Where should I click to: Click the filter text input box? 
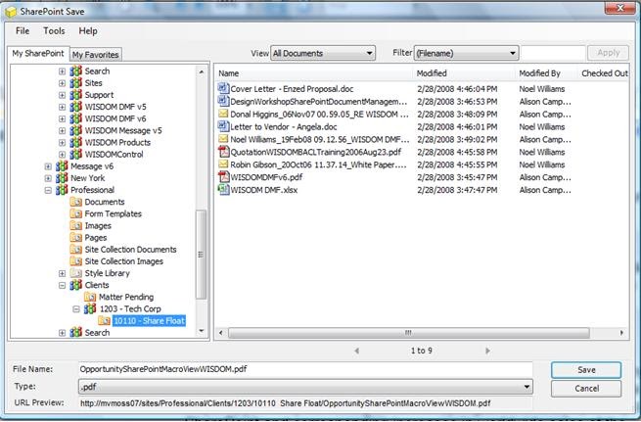[x=553, y=53]
